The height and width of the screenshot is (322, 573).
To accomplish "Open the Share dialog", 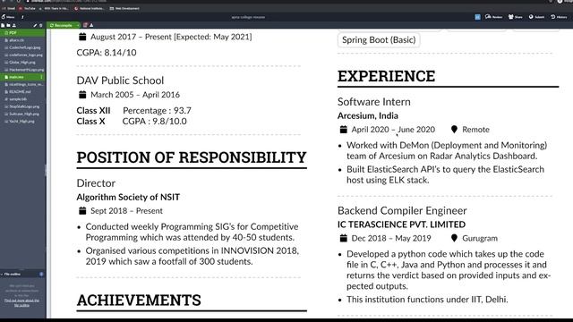I will tap(516, 17).
